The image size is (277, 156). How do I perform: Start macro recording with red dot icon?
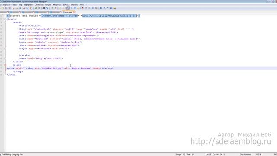[x=83, y=8]
